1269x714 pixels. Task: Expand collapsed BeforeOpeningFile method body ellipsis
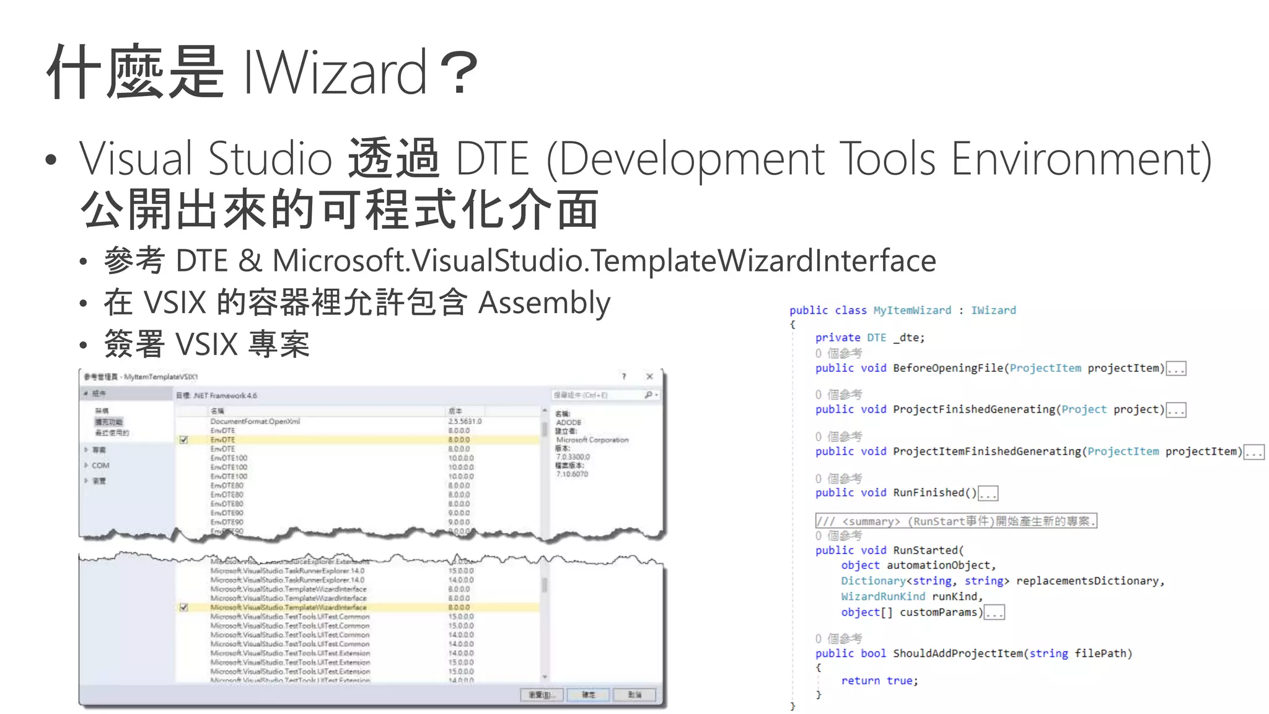pos(1175,369)
